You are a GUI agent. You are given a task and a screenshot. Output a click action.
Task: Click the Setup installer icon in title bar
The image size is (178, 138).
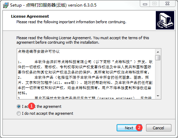point(6,5)
